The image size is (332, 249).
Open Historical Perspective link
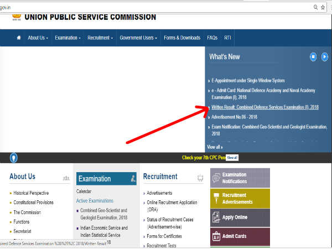coord(31,193)
